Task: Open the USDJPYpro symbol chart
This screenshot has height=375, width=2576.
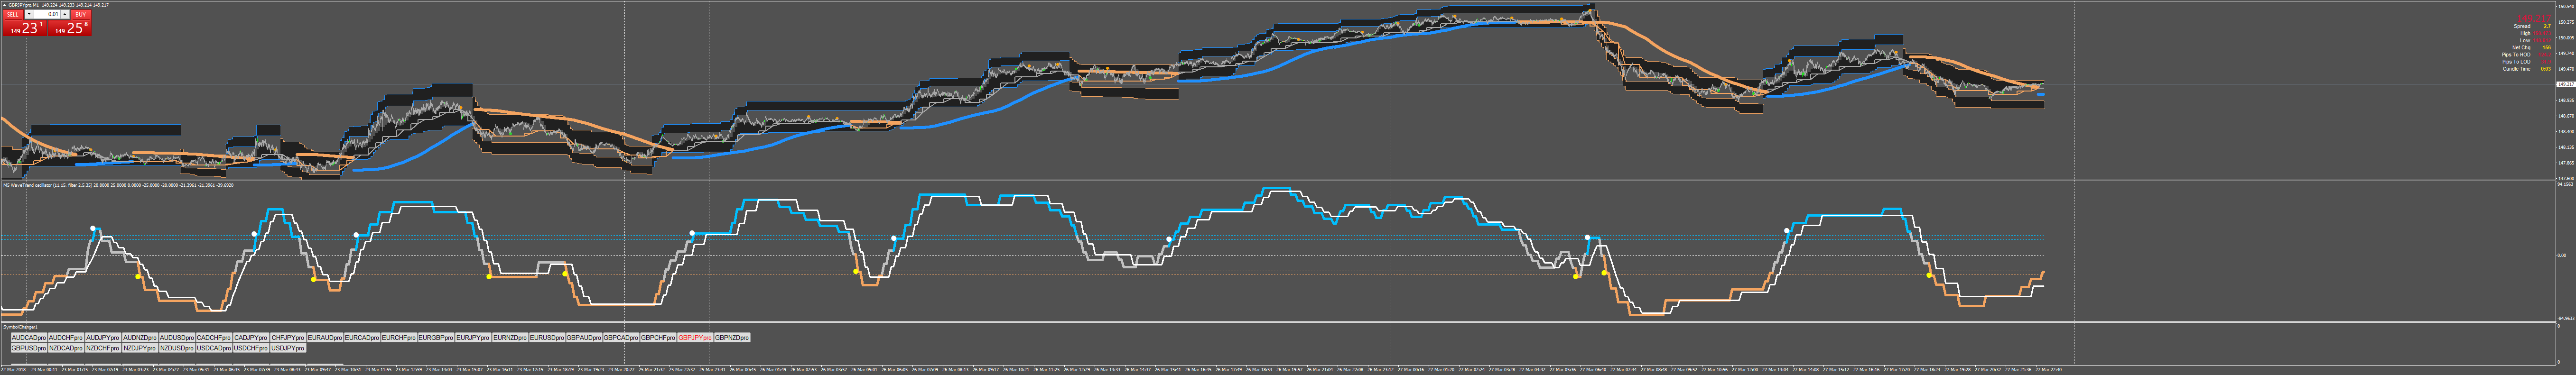Action: click(x=288, y=348)
